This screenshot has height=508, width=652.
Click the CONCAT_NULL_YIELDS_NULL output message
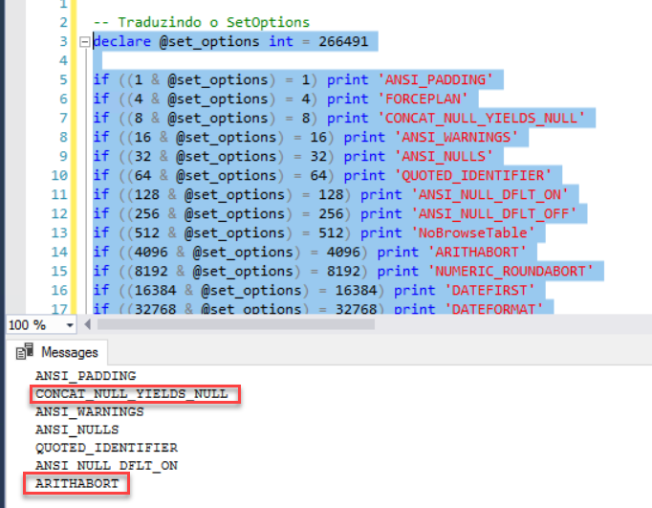pos(131,393)
